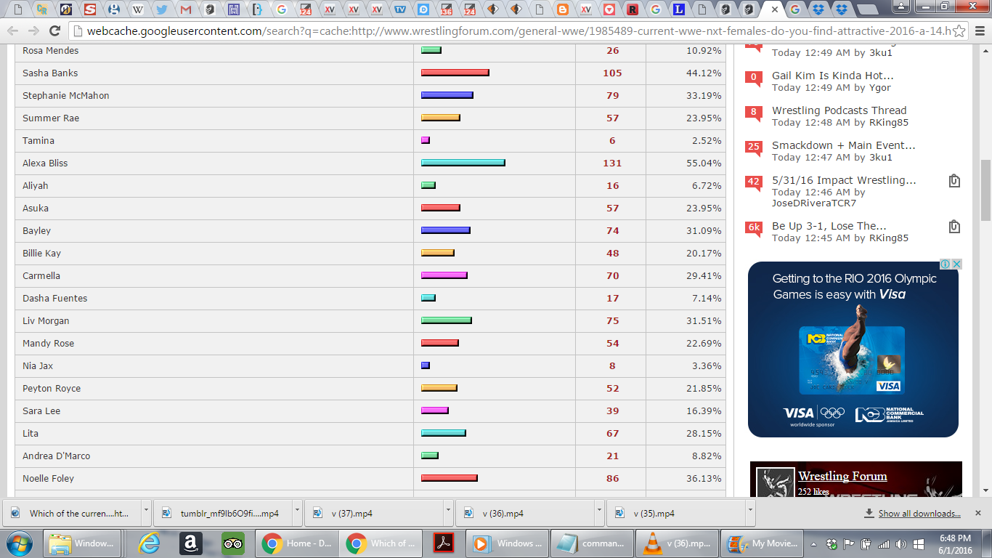Open the Amazon taskbar icon
Screen dimensions: 992x558
point(190,543)
